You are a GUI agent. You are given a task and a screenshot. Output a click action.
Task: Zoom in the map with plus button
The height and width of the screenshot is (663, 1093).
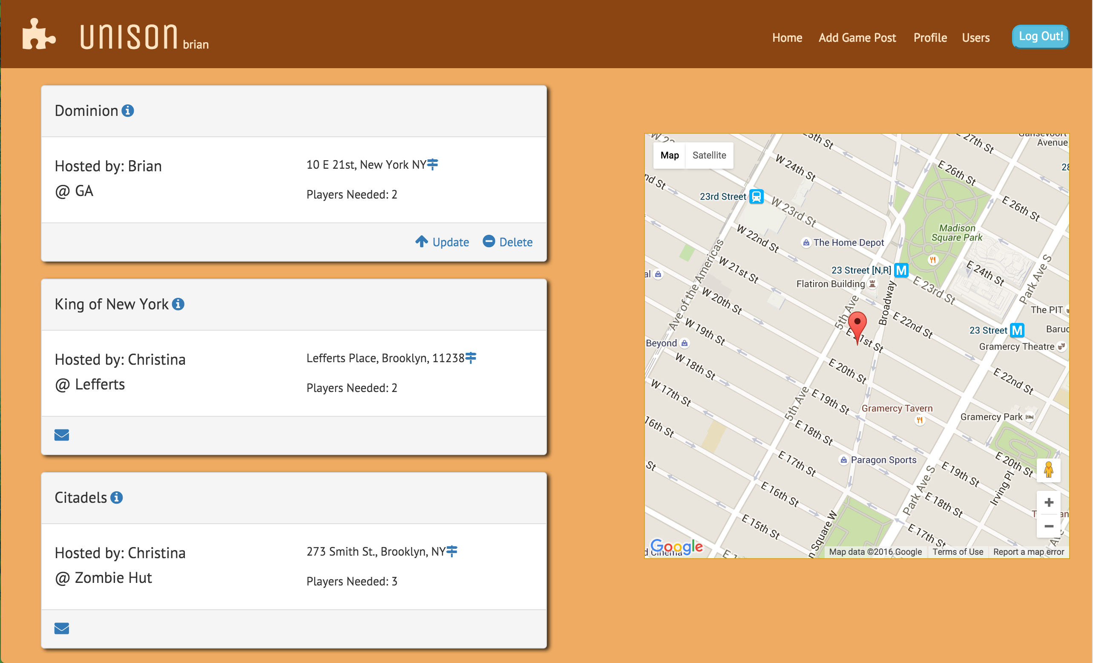point(1049,502)
